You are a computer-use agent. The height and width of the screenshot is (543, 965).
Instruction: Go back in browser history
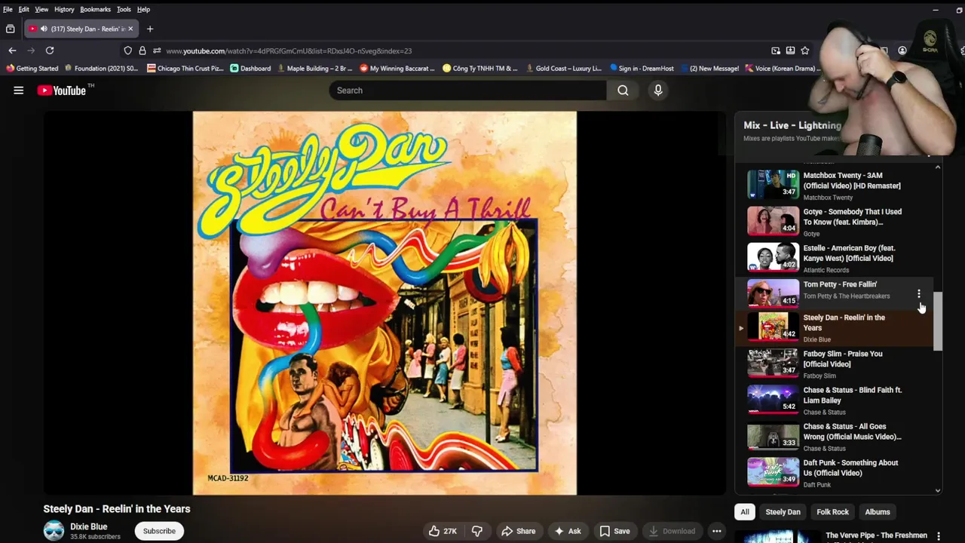(x=12, y=51)
